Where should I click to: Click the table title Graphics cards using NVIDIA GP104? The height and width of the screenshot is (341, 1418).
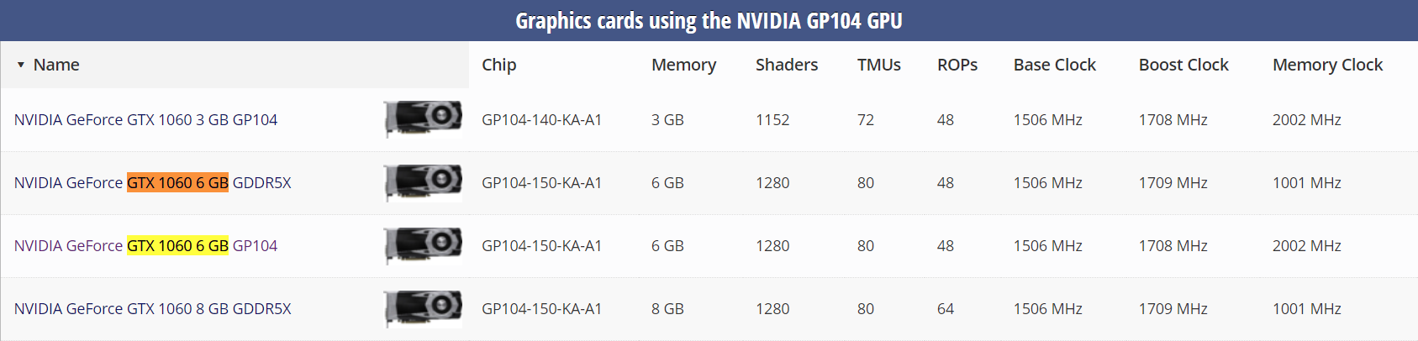(x=709, y=20)
